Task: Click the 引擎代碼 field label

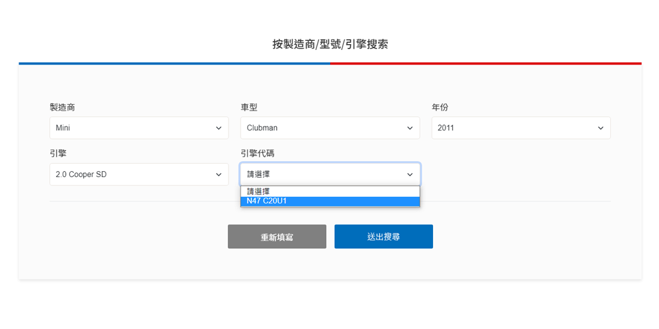Action: coord(257,154)
